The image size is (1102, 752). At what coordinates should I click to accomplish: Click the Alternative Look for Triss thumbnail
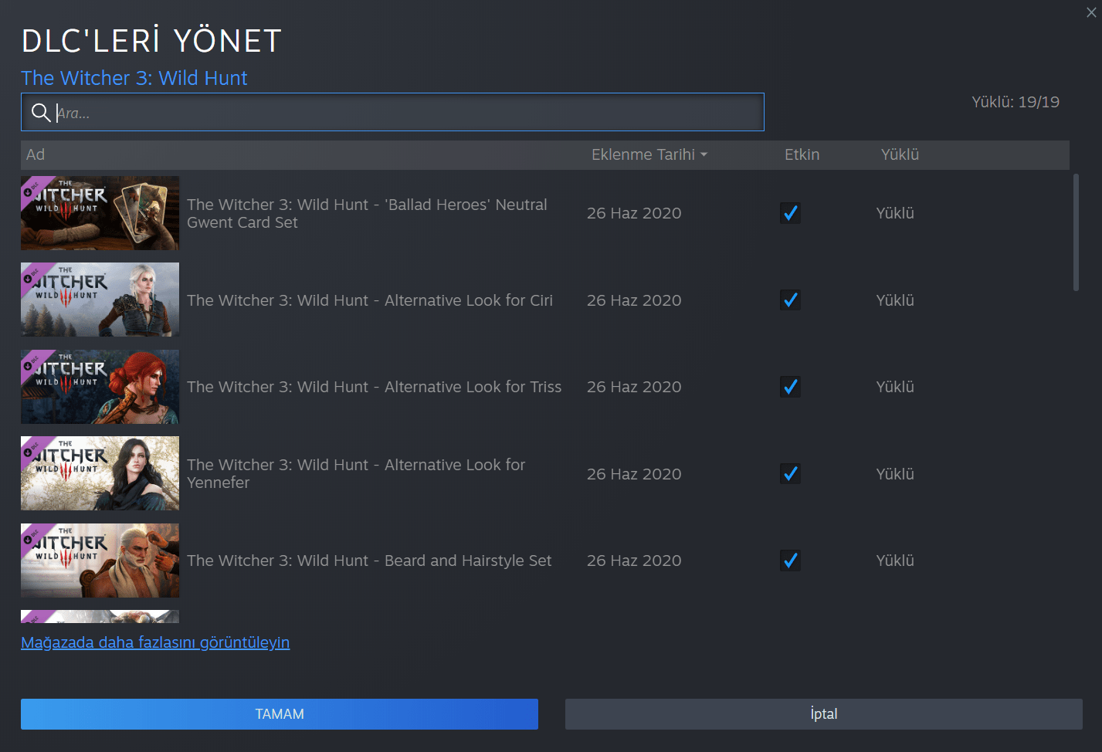click(x=100, y=387)
